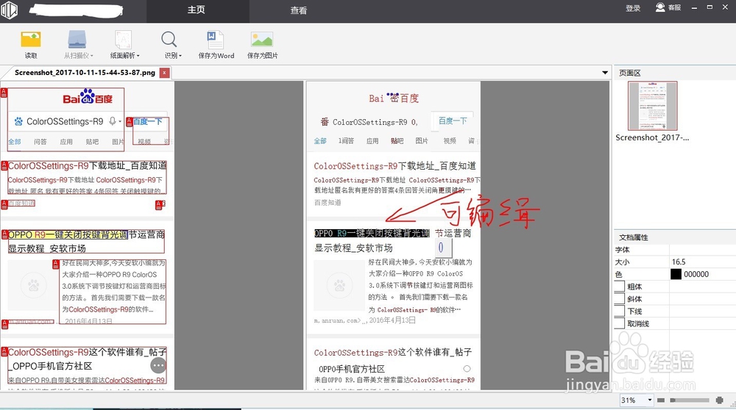Image resolution: width=736 pixels, height=410 pixels.
Task: Click the 000000 color hex value
Action: pos(696,274)
